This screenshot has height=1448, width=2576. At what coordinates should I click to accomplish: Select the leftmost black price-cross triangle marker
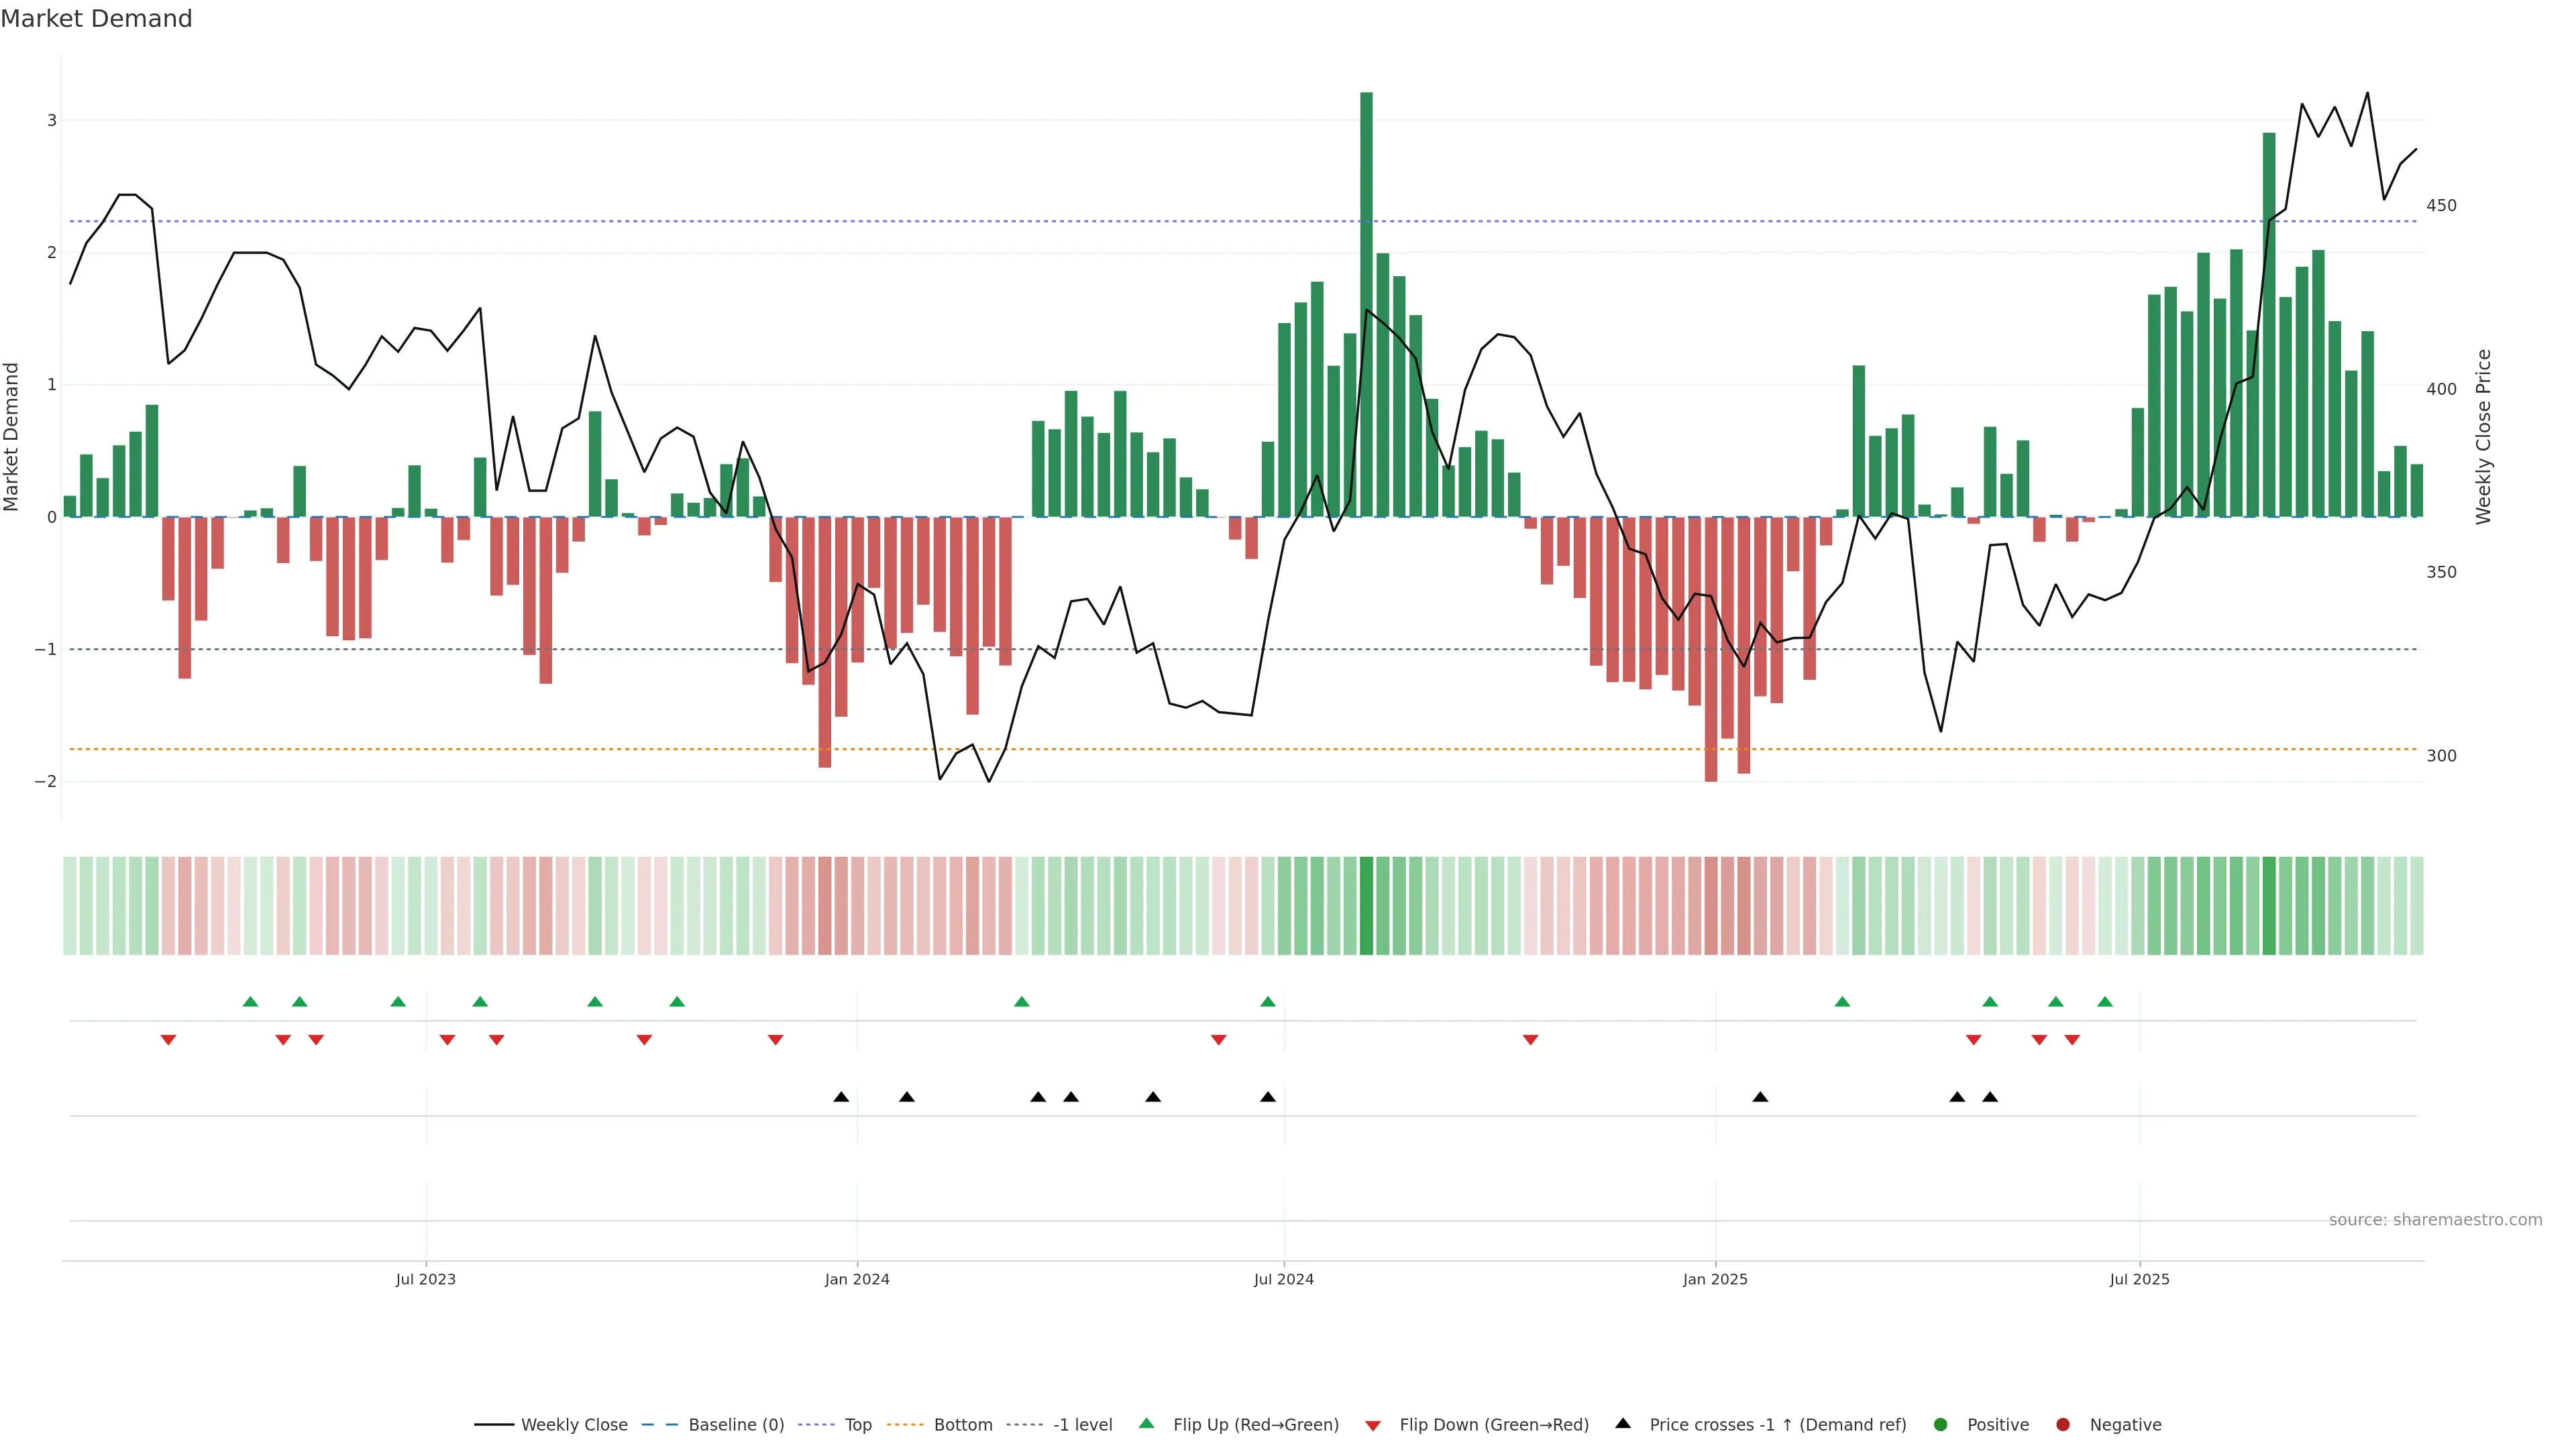(841, 1097)
